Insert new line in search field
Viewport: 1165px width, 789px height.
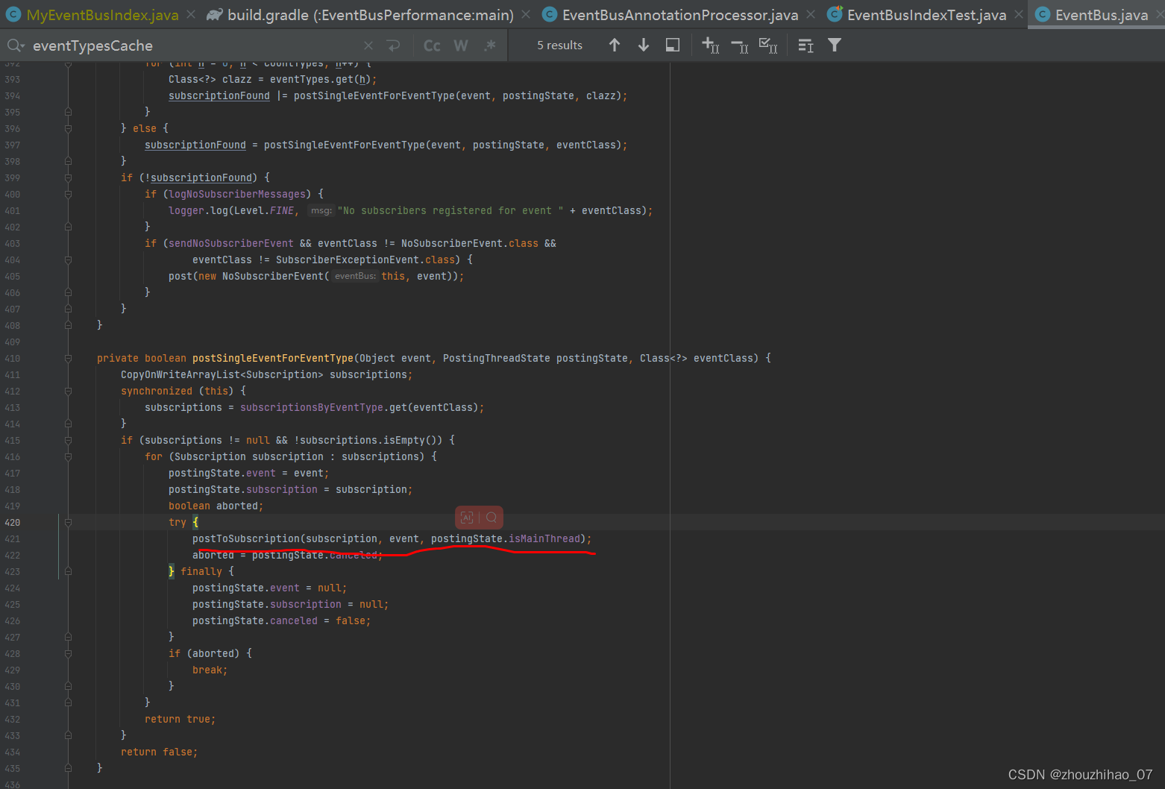coord(394,45)
